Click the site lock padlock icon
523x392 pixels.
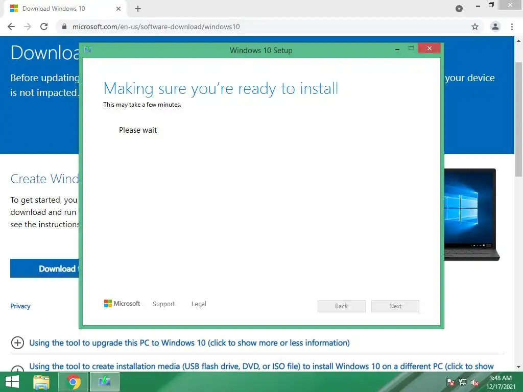coord(64,27)
